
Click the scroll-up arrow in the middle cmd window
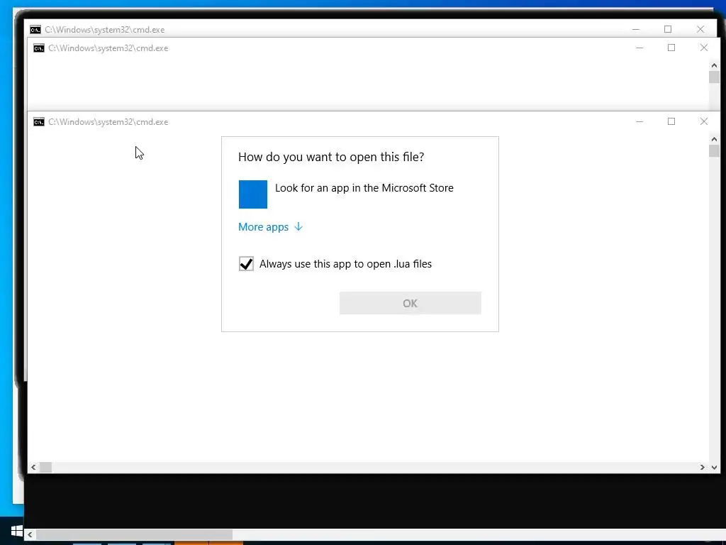click(714, 65)
